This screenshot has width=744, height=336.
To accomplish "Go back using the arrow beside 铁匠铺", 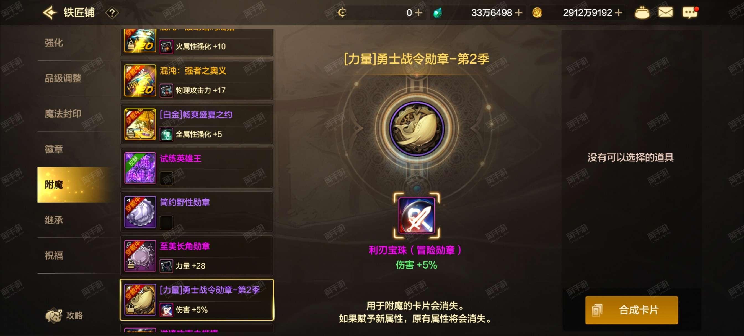I will tap(50, 13).
